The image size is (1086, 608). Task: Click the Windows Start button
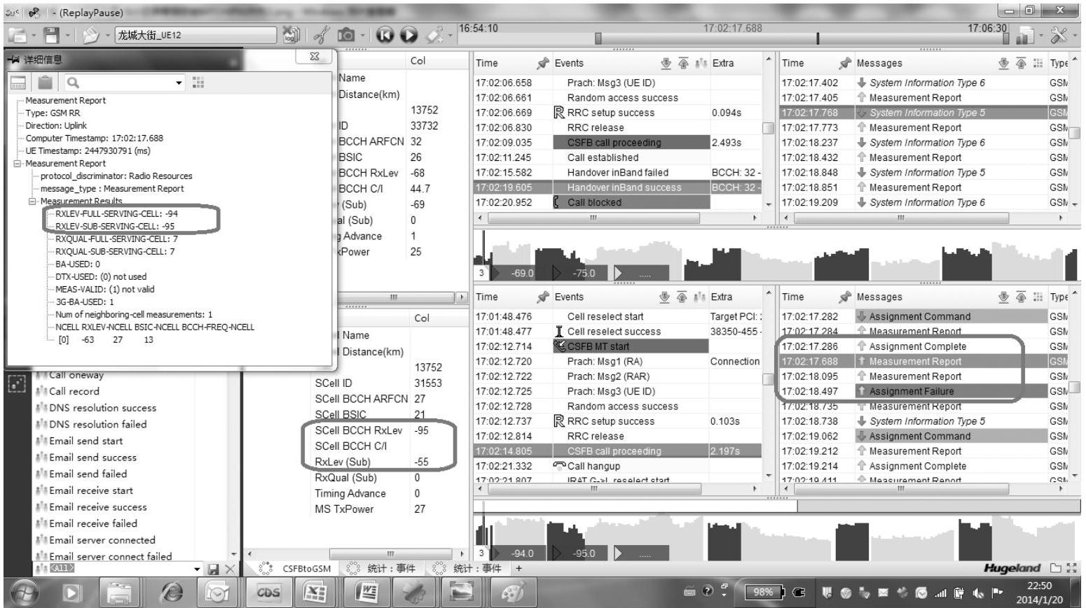click(25, 593)
